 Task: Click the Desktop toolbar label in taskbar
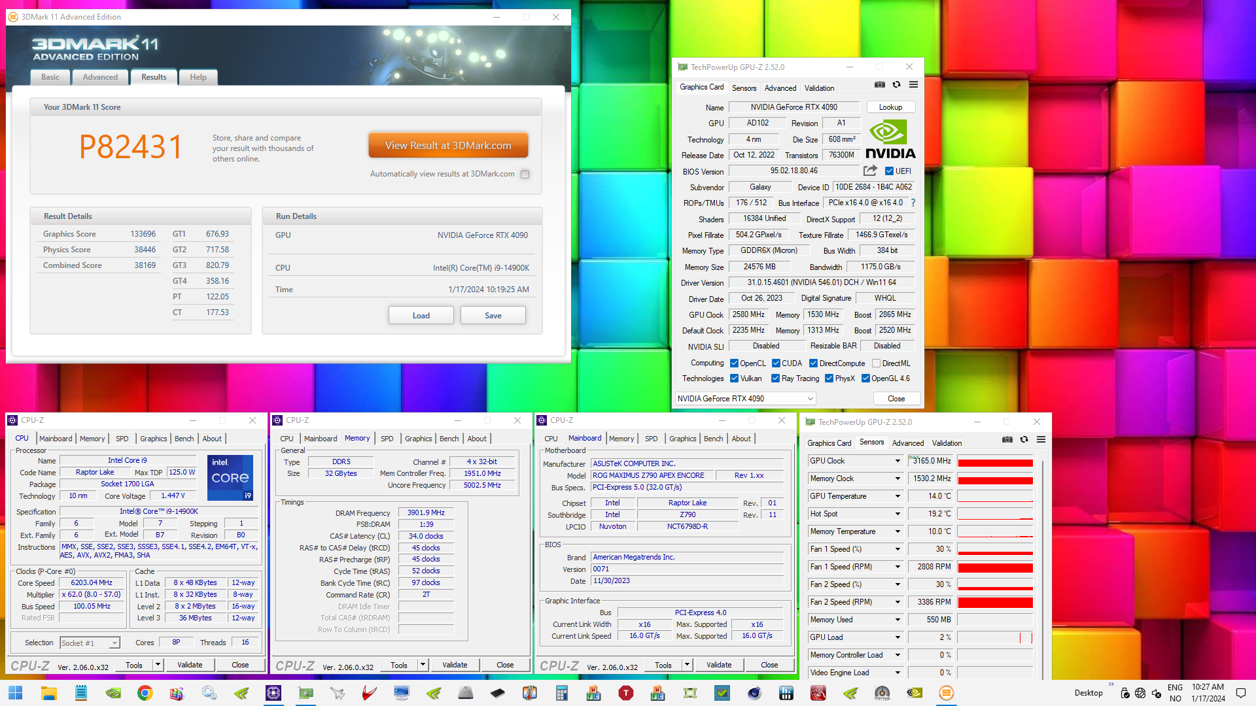click(1088, 693)
